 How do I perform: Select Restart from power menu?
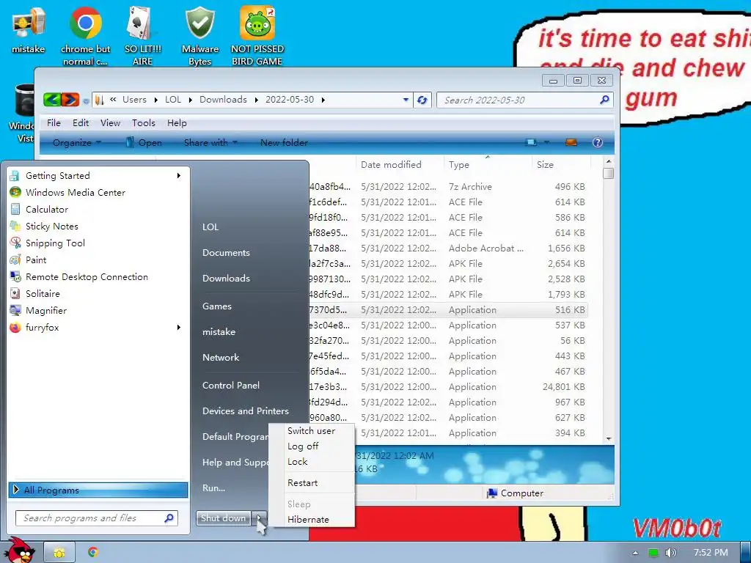click(311, 482)
